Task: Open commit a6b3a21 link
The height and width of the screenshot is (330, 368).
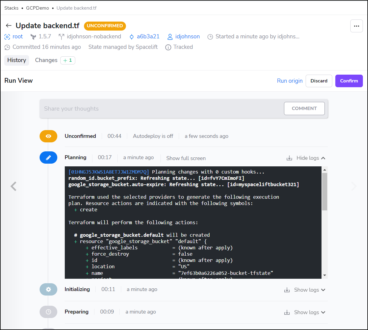Action: point(148,37)
